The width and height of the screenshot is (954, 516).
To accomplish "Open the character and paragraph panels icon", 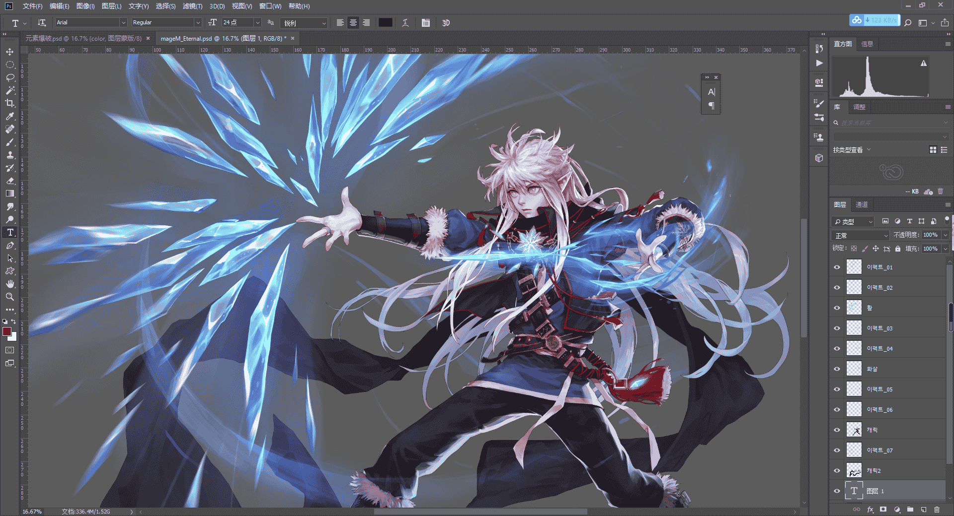I will click(x=426, y=23).
